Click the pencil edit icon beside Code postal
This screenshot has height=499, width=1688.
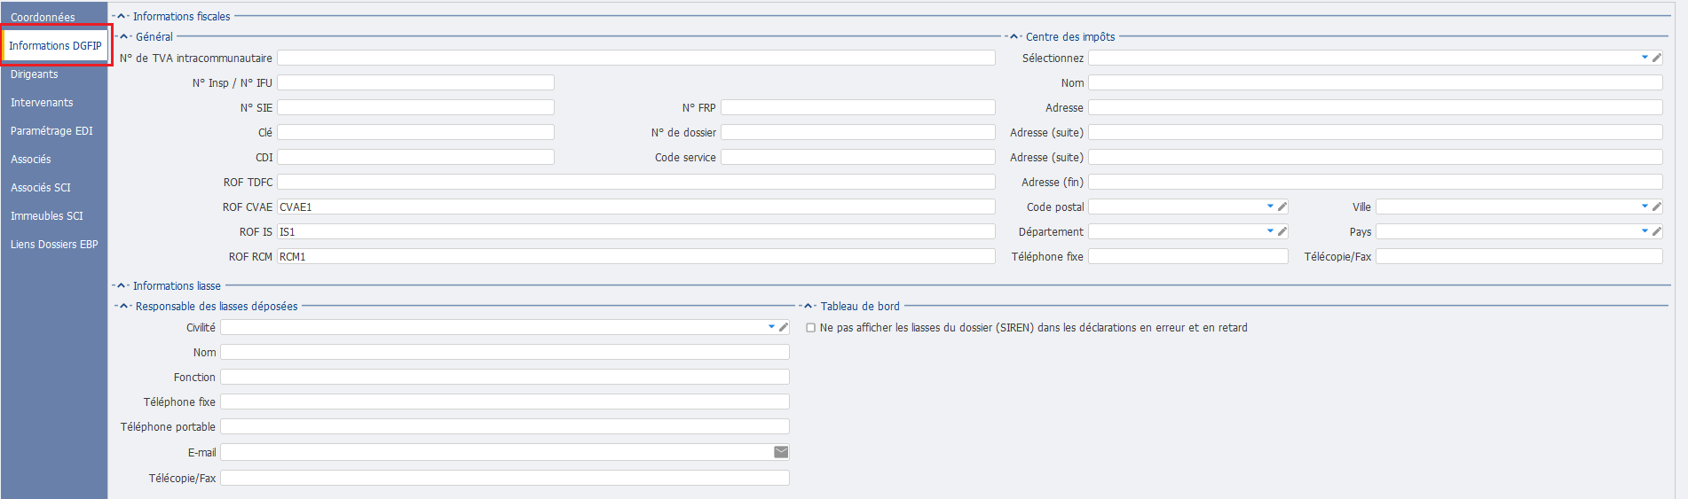[x=1282, y=207]
